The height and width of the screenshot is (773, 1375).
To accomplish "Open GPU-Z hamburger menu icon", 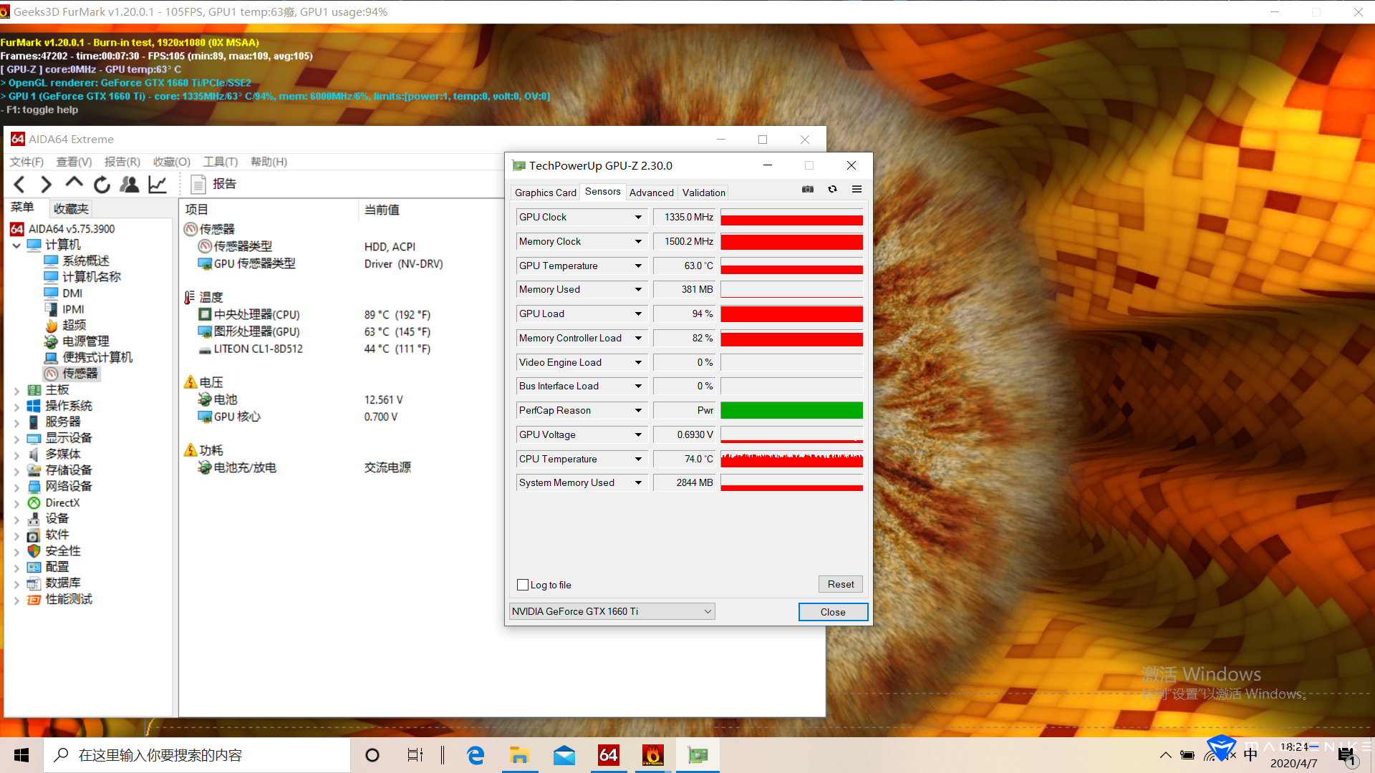I will coord(857,189).
